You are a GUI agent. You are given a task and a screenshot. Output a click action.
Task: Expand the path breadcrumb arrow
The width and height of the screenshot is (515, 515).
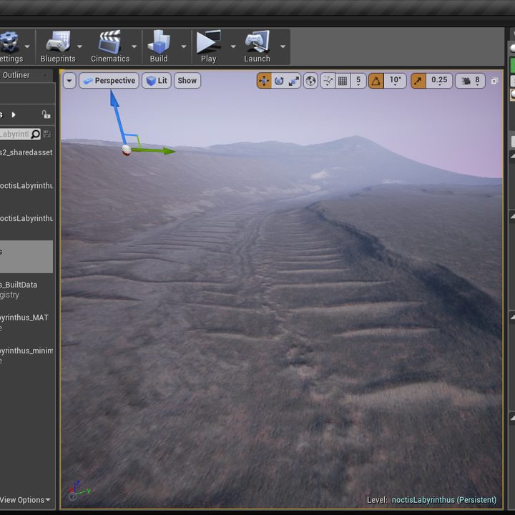pyautogui.click(x=14, y=114)
